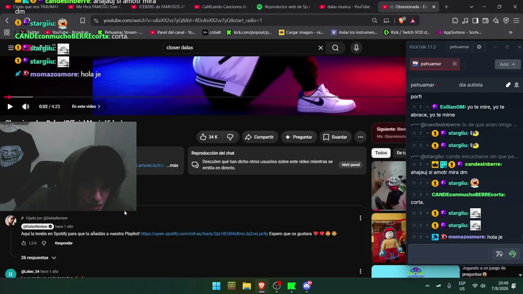Open the Brave VPN shield icon
The image size is (523, 294).
(x=506, y=20)
